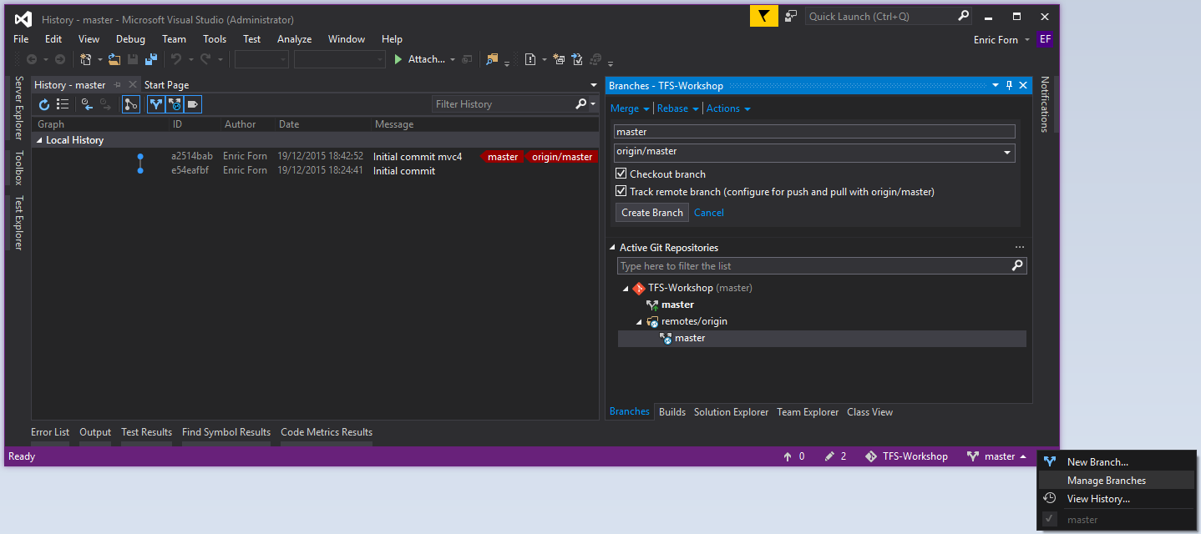Open notifications flag icon in title bar

[763, 16]
